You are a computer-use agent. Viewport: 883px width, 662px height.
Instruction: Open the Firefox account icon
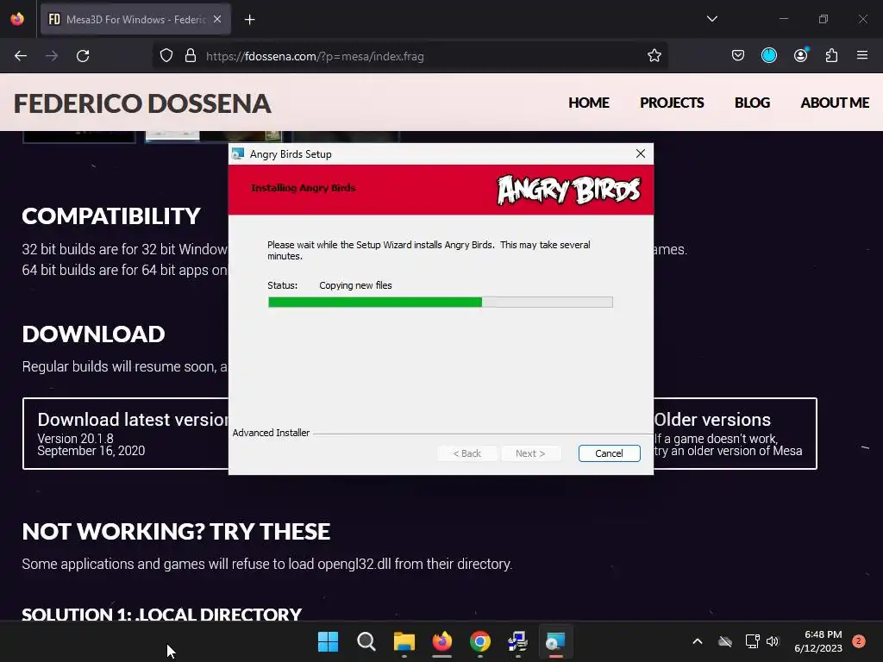click(x=800, y=55)
